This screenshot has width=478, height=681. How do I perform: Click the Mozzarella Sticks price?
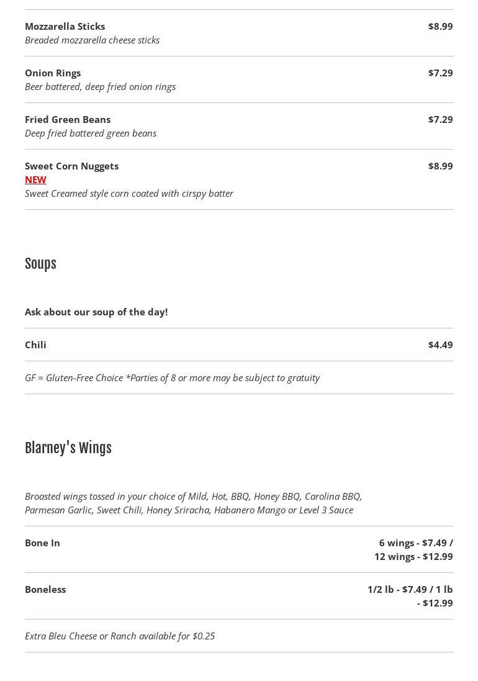(x=440, y=26)
